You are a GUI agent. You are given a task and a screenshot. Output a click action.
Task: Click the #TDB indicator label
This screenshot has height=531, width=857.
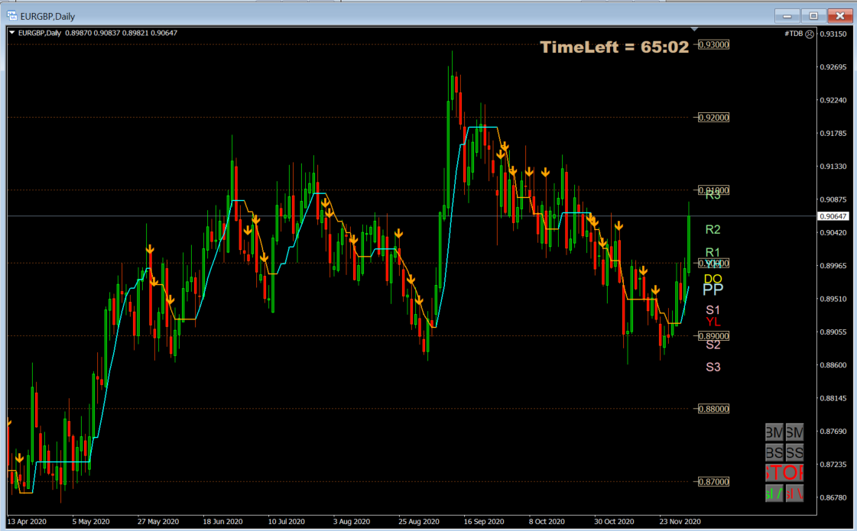tap(795, 34)
